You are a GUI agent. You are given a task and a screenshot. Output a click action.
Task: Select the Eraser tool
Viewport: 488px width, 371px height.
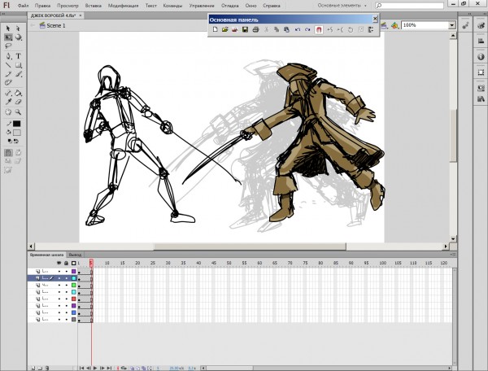(x=18, y=101)
